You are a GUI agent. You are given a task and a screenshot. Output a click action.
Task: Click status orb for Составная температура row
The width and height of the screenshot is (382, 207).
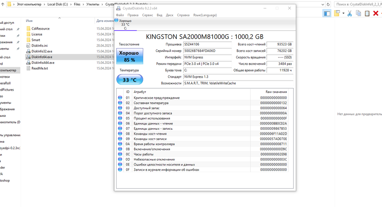pyautogui.click(x=120, y=103)
